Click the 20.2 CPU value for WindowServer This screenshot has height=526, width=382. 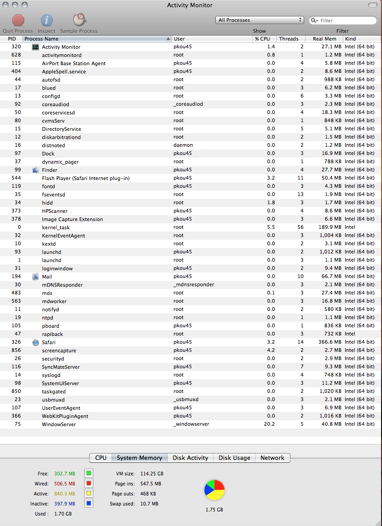tap(270, 424)
